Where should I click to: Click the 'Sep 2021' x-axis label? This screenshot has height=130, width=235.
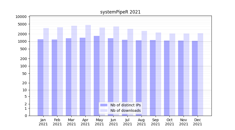pyautogui.click(x=155, y=122)
